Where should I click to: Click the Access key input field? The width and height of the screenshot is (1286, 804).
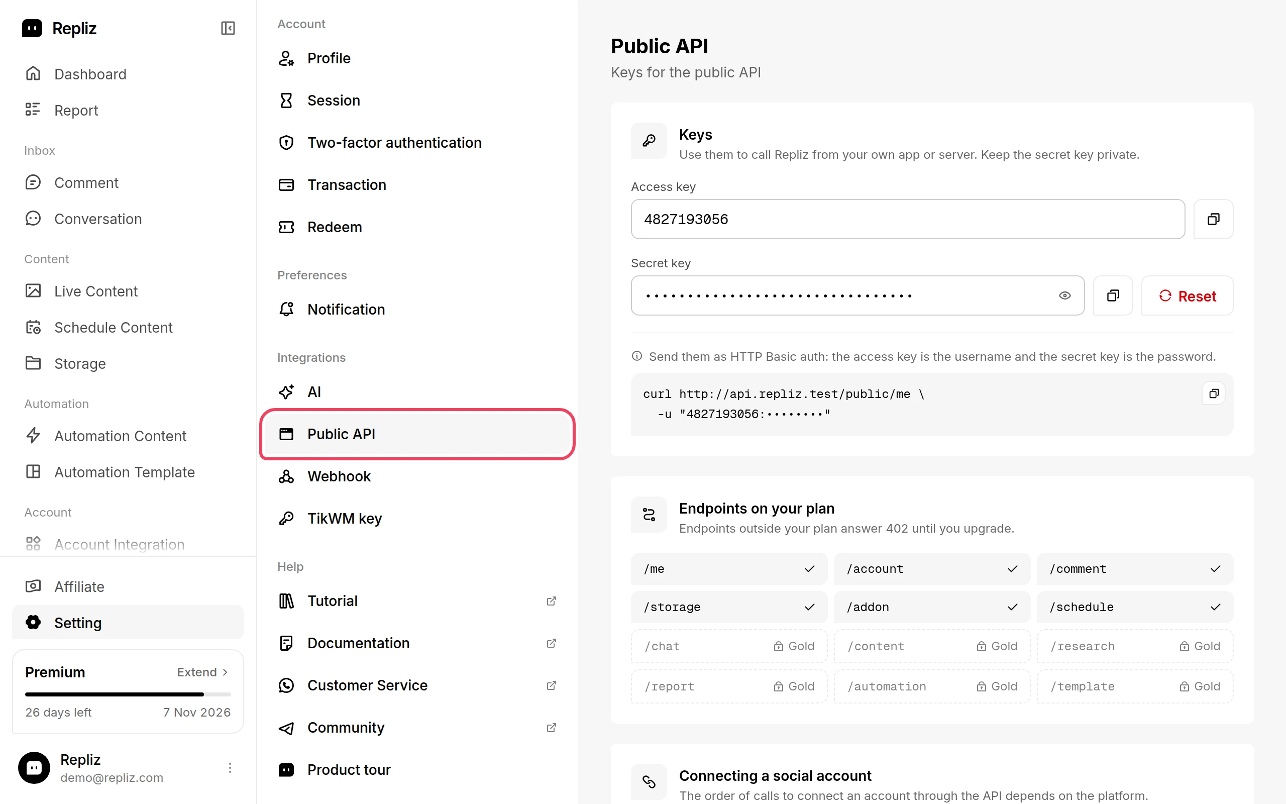point(908,219)
